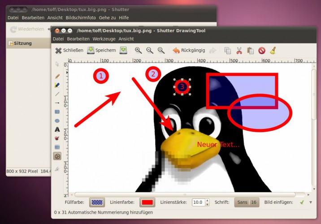Click the horizontal canvas scrollbar
Screen dimensions: 321x224
(185, 194)
